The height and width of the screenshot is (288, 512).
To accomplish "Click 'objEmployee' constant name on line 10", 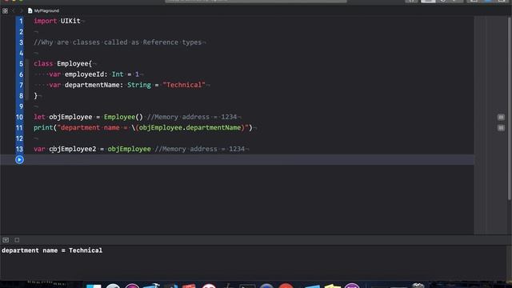I will coord(70,117).
